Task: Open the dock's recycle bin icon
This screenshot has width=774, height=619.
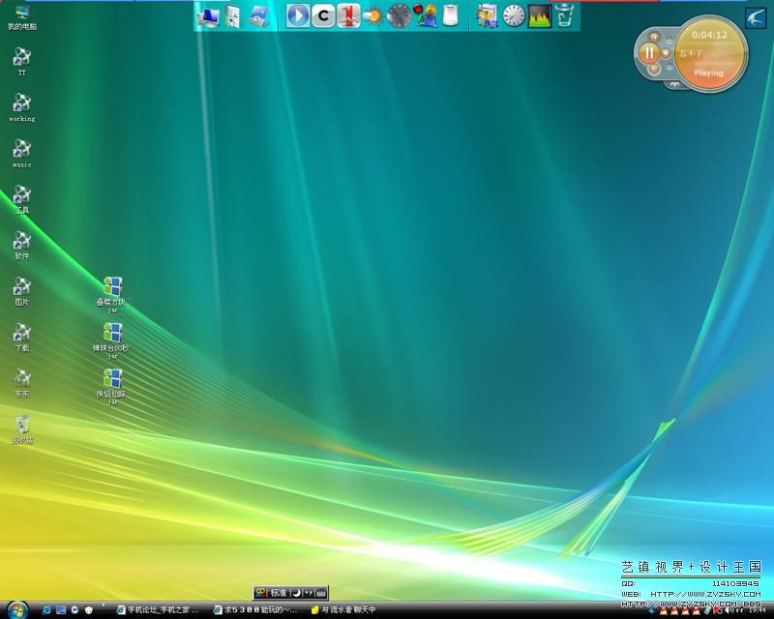Action: click(564, 15)
